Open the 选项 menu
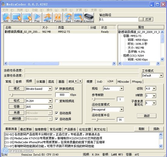Screen dimensions: 167x157 tap(67, 10)
